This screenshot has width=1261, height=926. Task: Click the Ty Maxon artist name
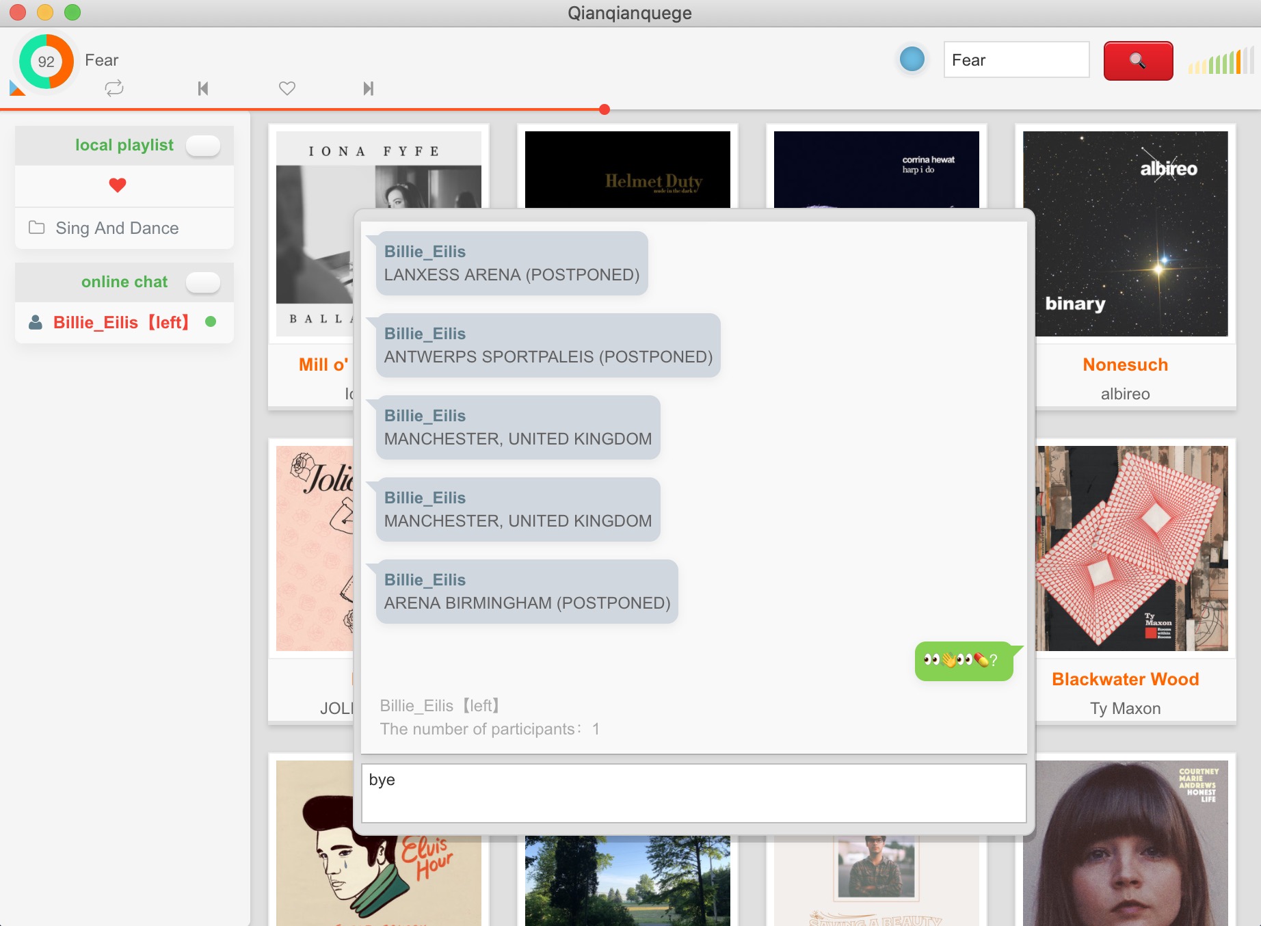[x=1126, y=709]
